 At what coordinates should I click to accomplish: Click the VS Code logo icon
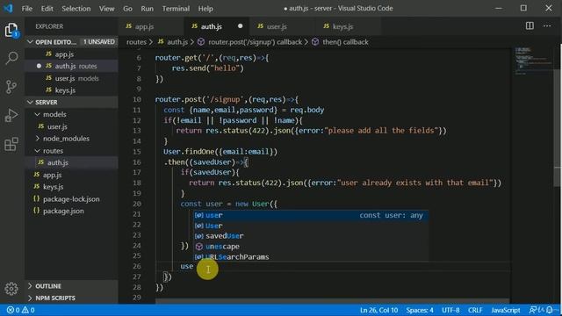(x=8, y=8)
